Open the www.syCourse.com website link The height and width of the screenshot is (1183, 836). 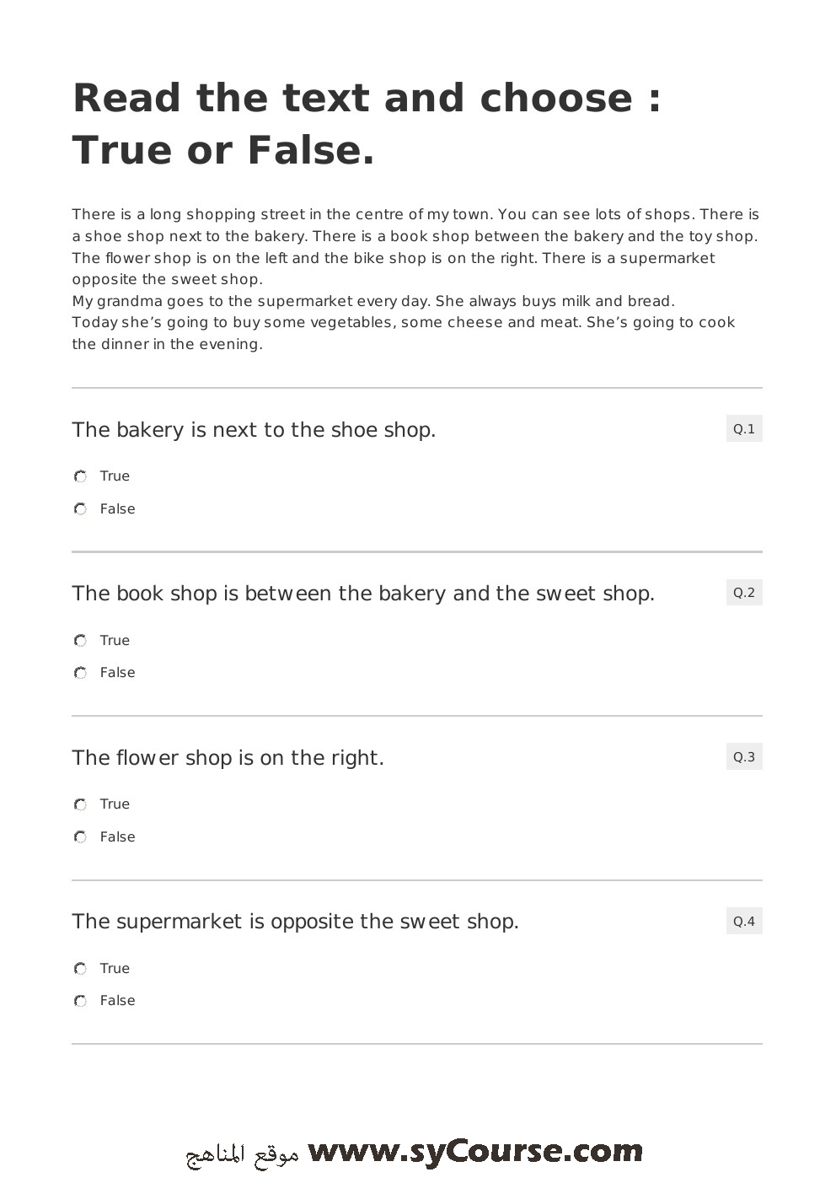pos(475,1151)
